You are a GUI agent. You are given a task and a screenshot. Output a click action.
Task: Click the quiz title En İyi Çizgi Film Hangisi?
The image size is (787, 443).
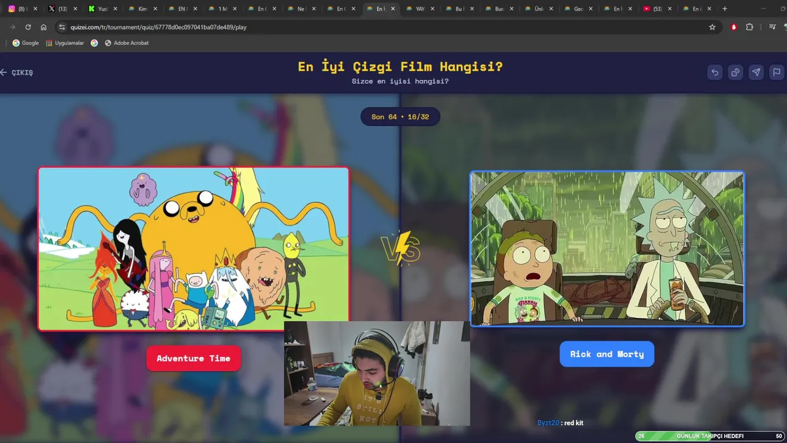pyautogui.click(x=400, y=66)
